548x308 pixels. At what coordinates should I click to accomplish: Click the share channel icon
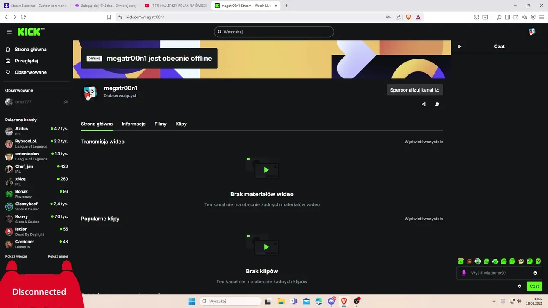click(x=423, y=104)
